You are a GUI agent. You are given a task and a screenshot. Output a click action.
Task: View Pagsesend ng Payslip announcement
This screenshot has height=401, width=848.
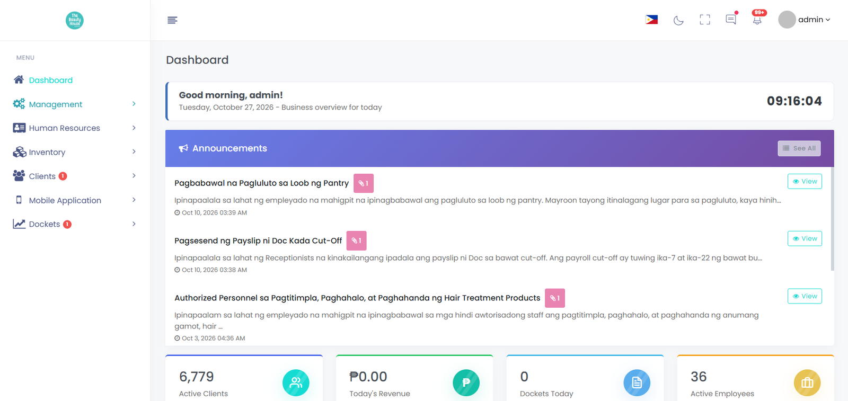[805, 238]
